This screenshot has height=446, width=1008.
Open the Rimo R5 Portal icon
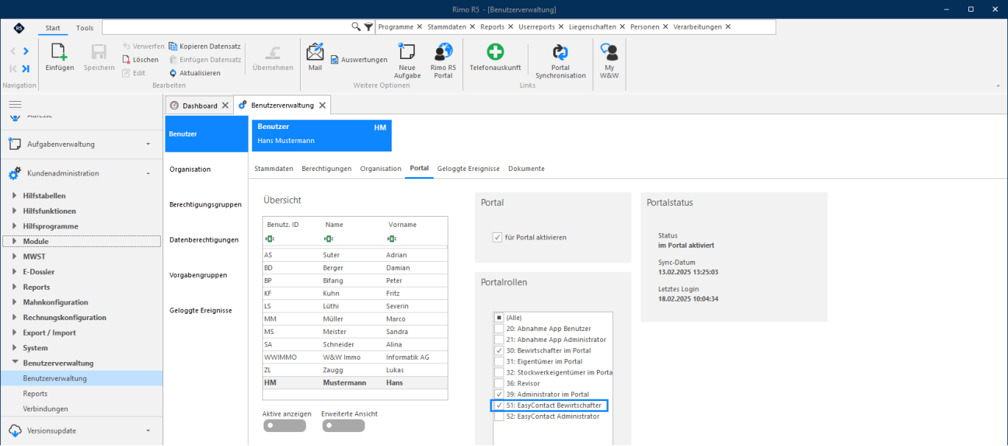click(x=443, y=52)
